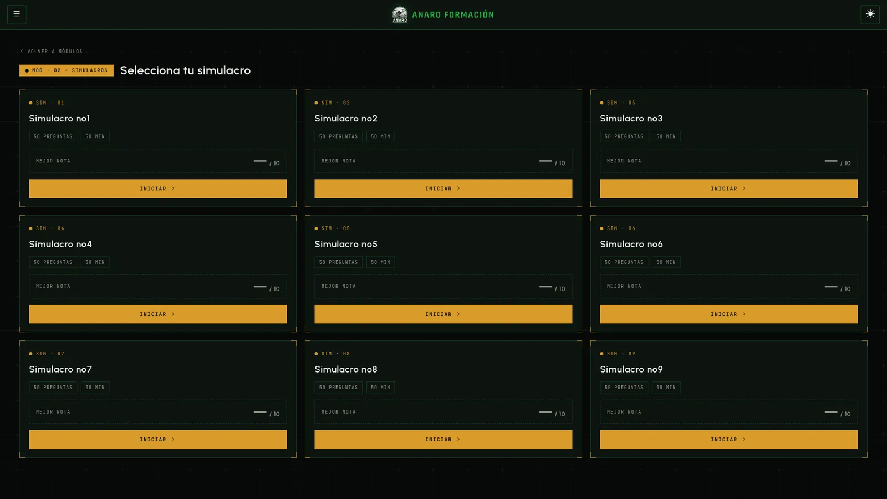Screen dimensions: 887x499
Task: Begin Simulacro no5 with Iniciar
Action: 443,314
